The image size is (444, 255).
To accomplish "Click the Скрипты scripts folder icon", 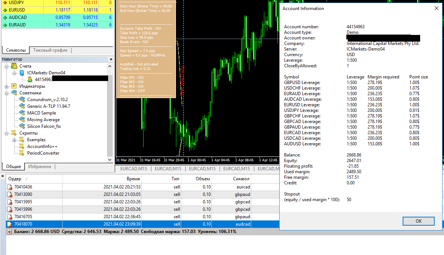I will pos(14,133).
